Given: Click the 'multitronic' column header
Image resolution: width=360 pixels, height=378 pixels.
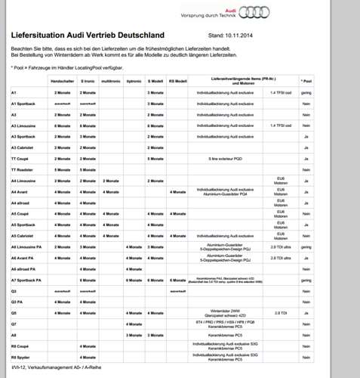Looking at the screenshot, I should [111, 81].
